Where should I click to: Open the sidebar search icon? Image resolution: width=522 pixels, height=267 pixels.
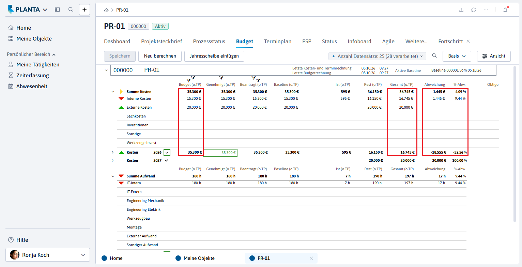(71, 10)
